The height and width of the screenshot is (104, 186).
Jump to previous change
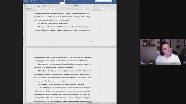click(98, 5)
